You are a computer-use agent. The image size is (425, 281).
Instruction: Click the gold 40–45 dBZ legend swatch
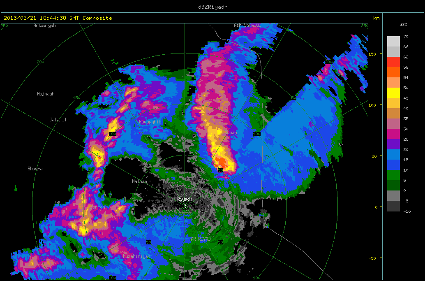click(x=393, y=103)
